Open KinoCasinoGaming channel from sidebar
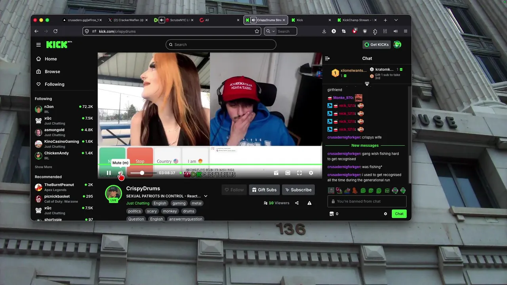This screenshot has width=507, height=285. (x=64, y=144)
